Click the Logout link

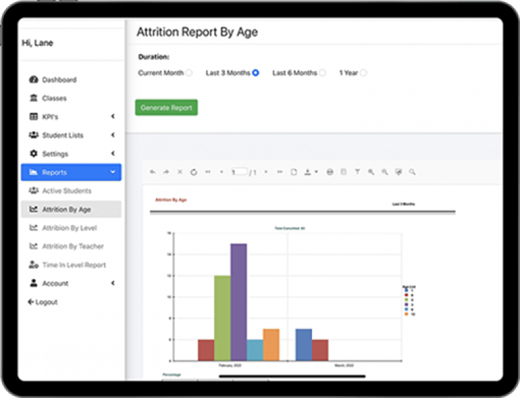pyautogui.click(x=43, y=302)
